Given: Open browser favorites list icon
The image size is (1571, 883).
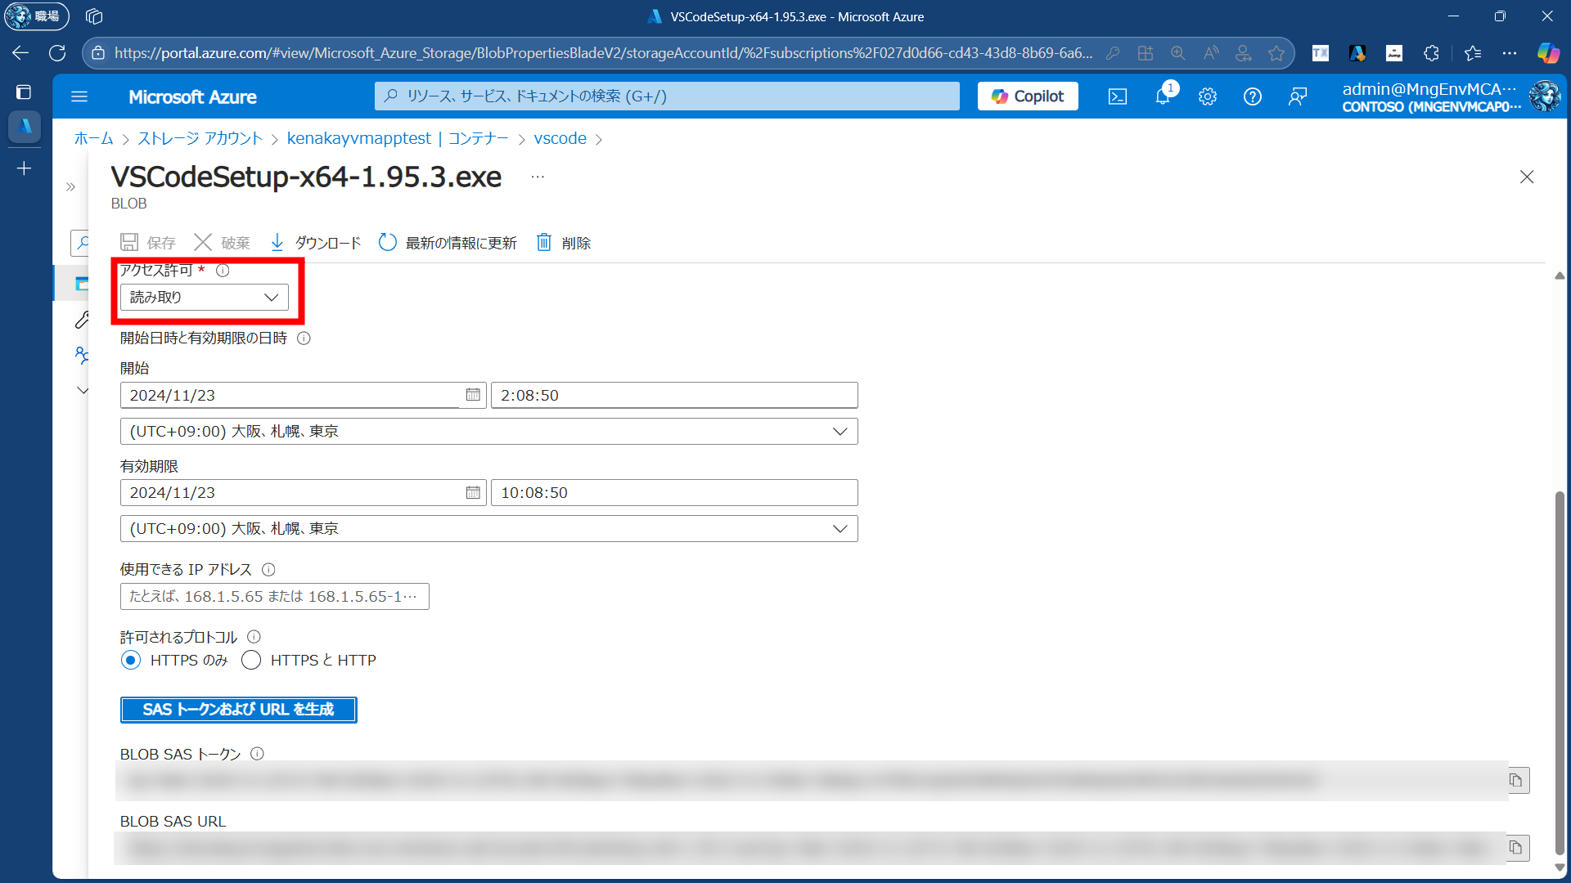Looking at the screenshot, I should tap(1473, 53).
